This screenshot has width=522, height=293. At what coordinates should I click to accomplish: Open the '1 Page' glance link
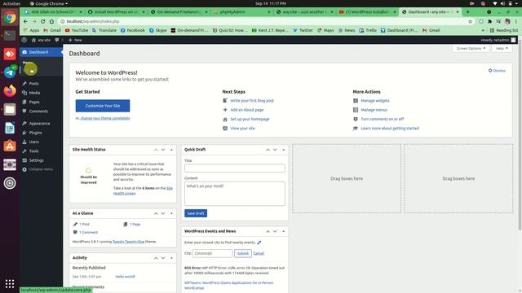(135, 225)
